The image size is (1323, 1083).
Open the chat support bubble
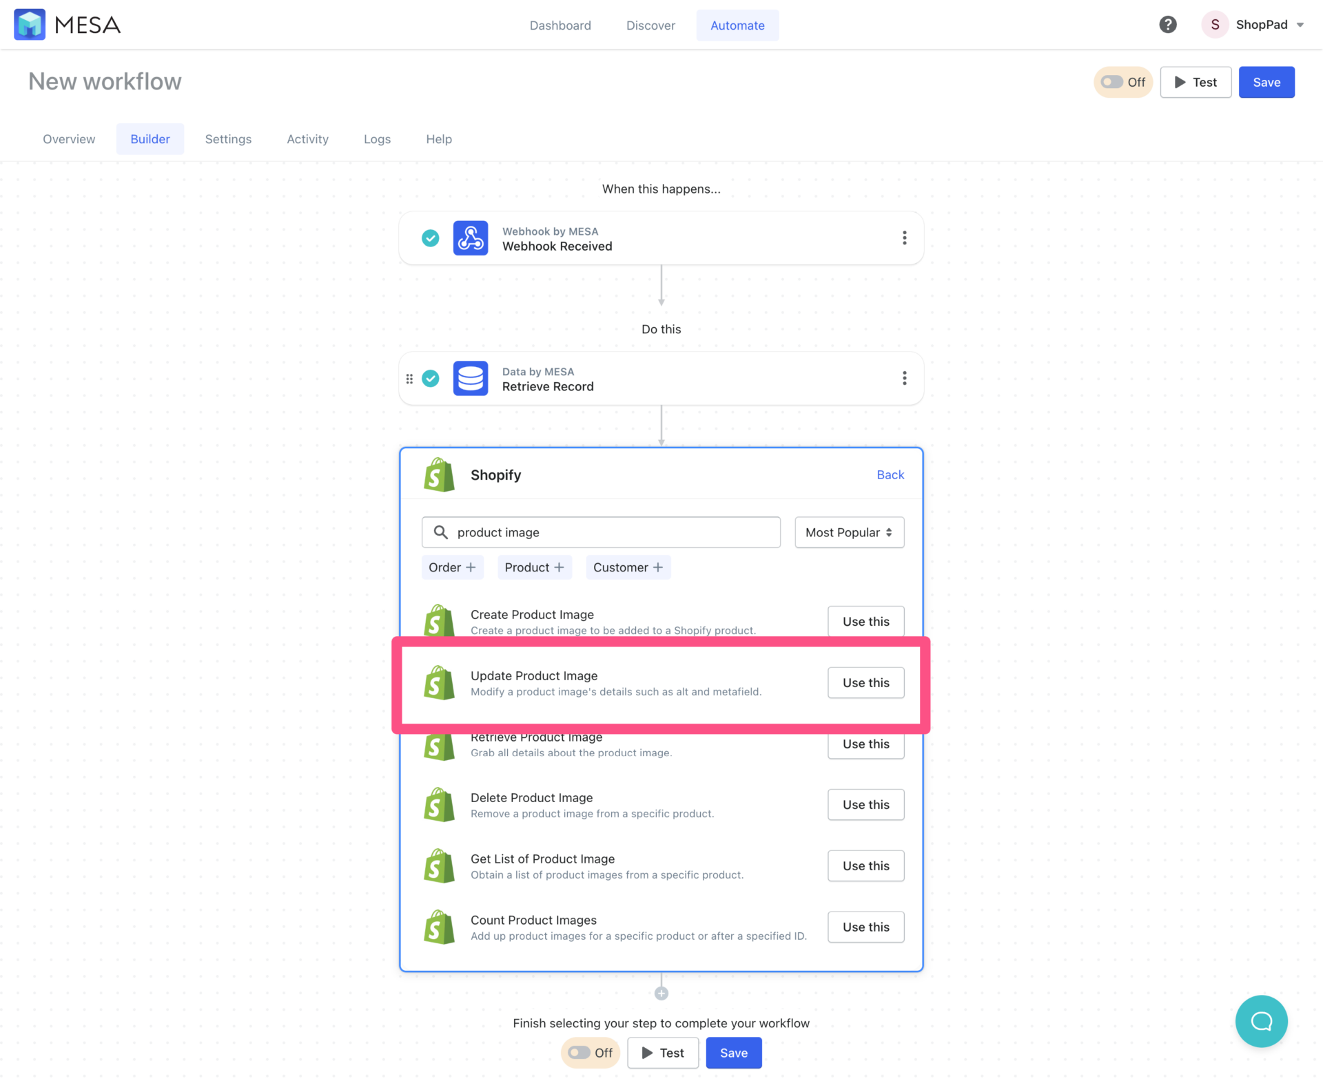(1261, 1021)
